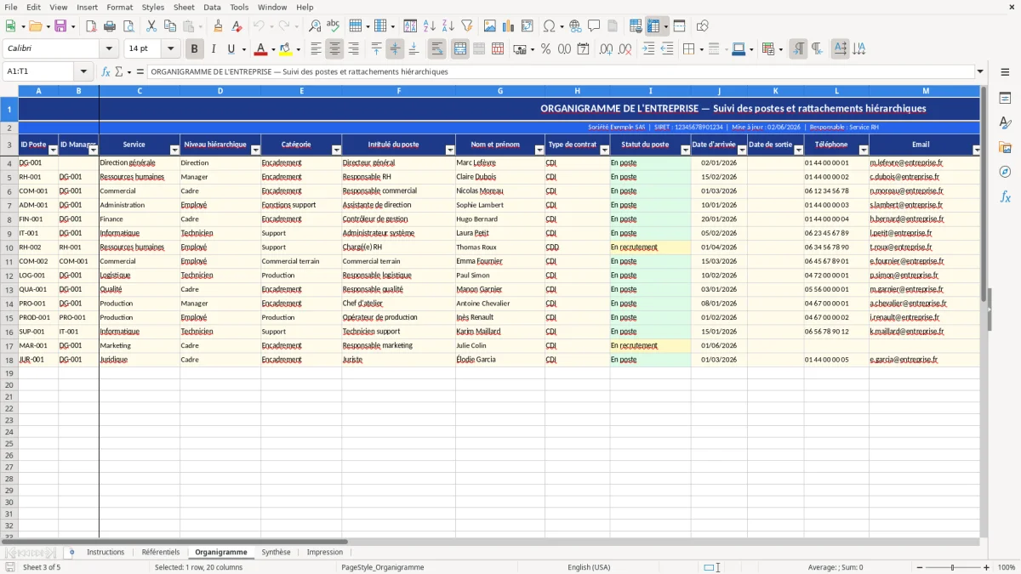Open the Data menu
Image resolution: width=1021 pixels, height=574 pixels.
(x=212, y=7)
